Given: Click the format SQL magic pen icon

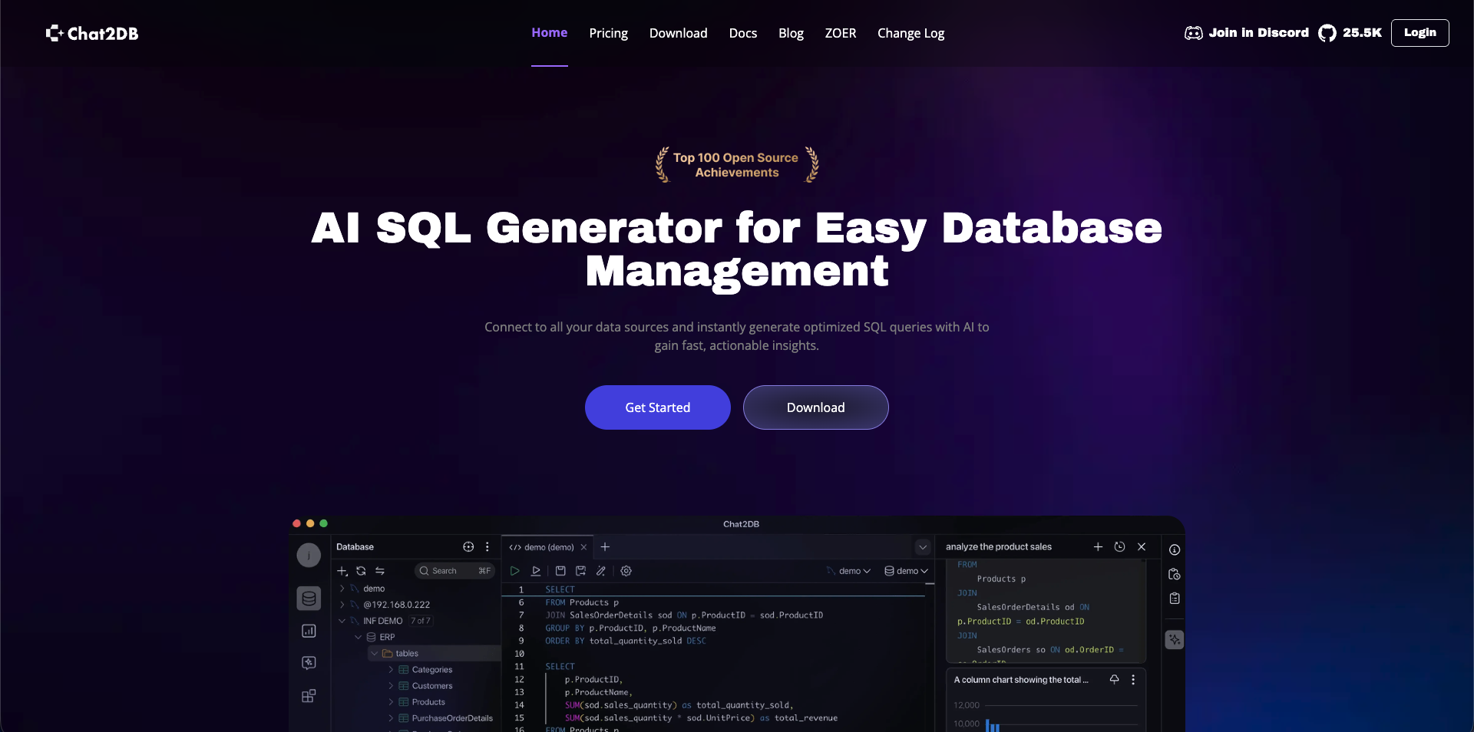Looking at the screenshot, I should point(601,571).
